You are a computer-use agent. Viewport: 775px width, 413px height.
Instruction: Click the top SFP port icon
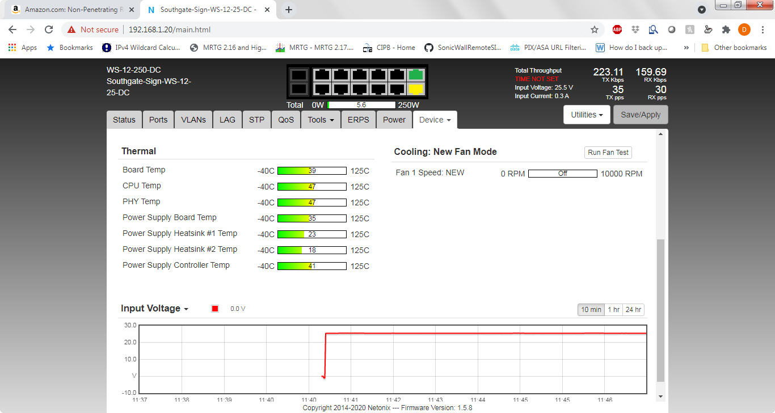pyautogui.click(x=299, y=75)
